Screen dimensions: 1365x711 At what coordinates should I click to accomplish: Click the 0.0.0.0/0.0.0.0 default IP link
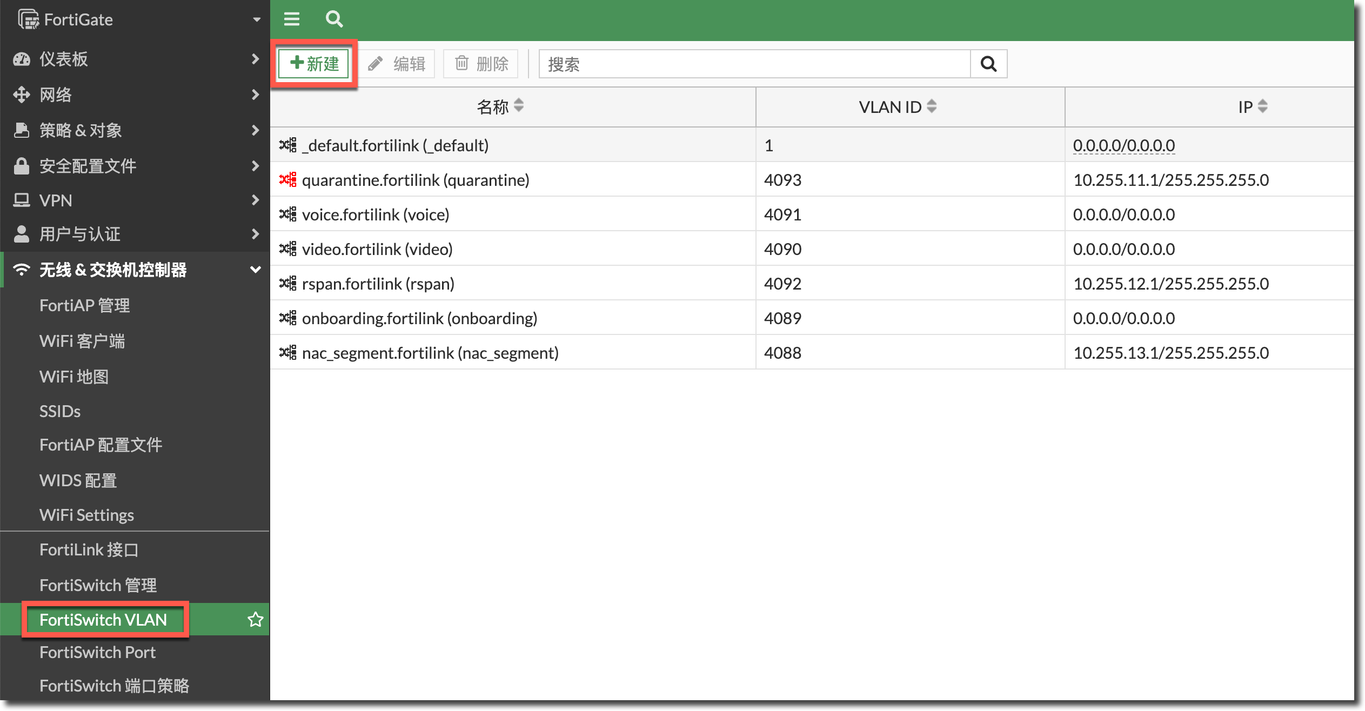coord(1123,145)
